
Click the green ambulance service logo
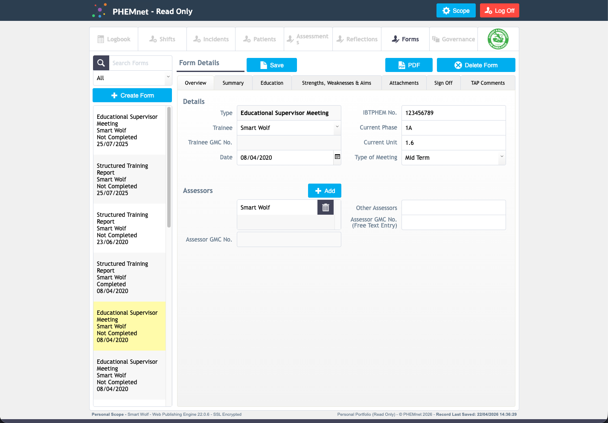tap(498, 39)
